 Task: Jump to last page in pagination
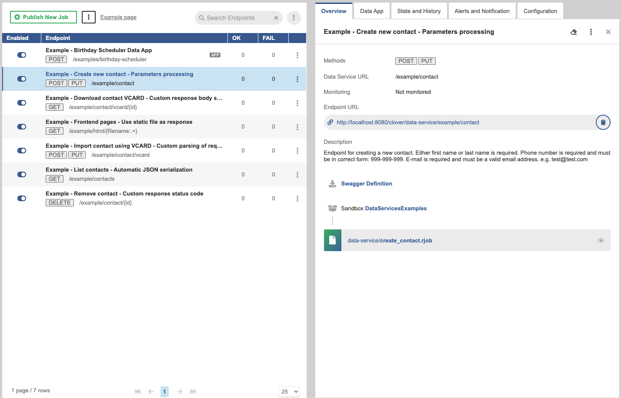[193, 391]
